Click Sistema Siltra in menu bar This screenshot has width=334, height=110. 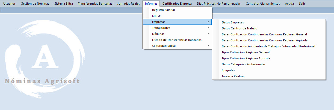tap(63, 4)
